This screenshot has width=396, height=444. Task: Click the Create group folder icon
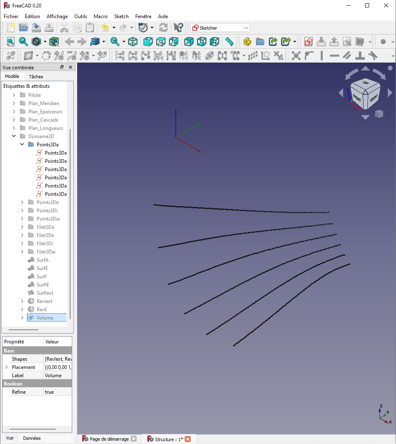[x=260, y=42]
